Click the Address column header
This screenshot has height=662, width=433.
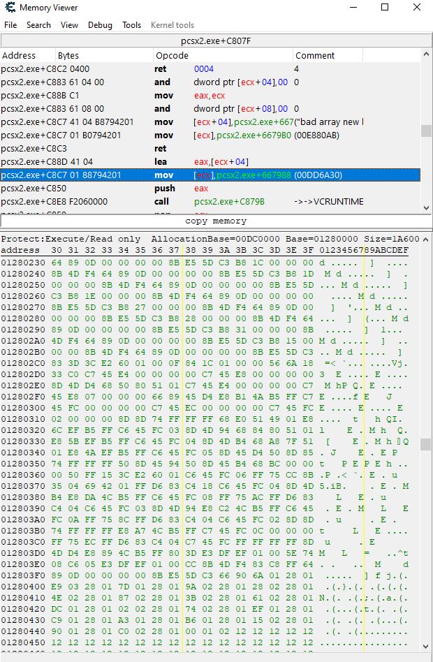click(28, 55)
